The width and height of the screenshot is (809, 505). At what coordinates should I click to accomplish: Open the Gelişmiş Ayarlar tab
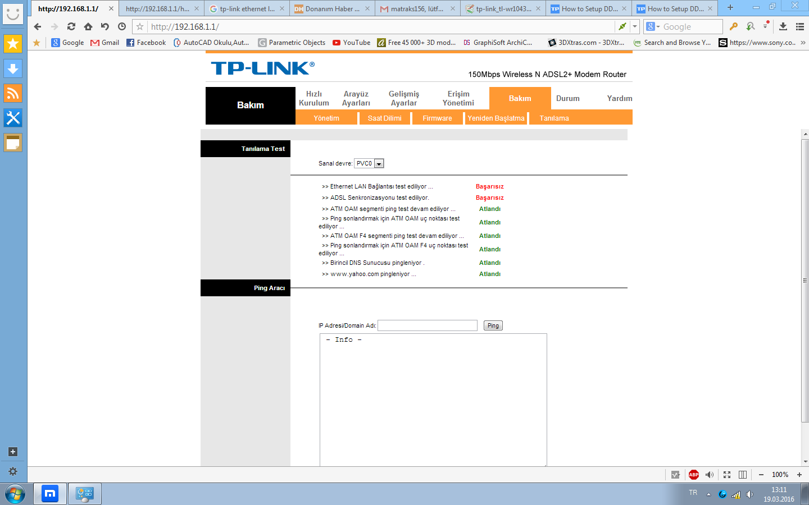[404, 98]
